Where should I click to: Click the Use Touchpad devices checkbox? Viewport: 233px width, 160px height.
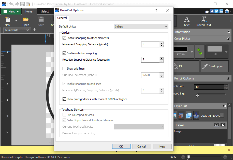point(64,115)
